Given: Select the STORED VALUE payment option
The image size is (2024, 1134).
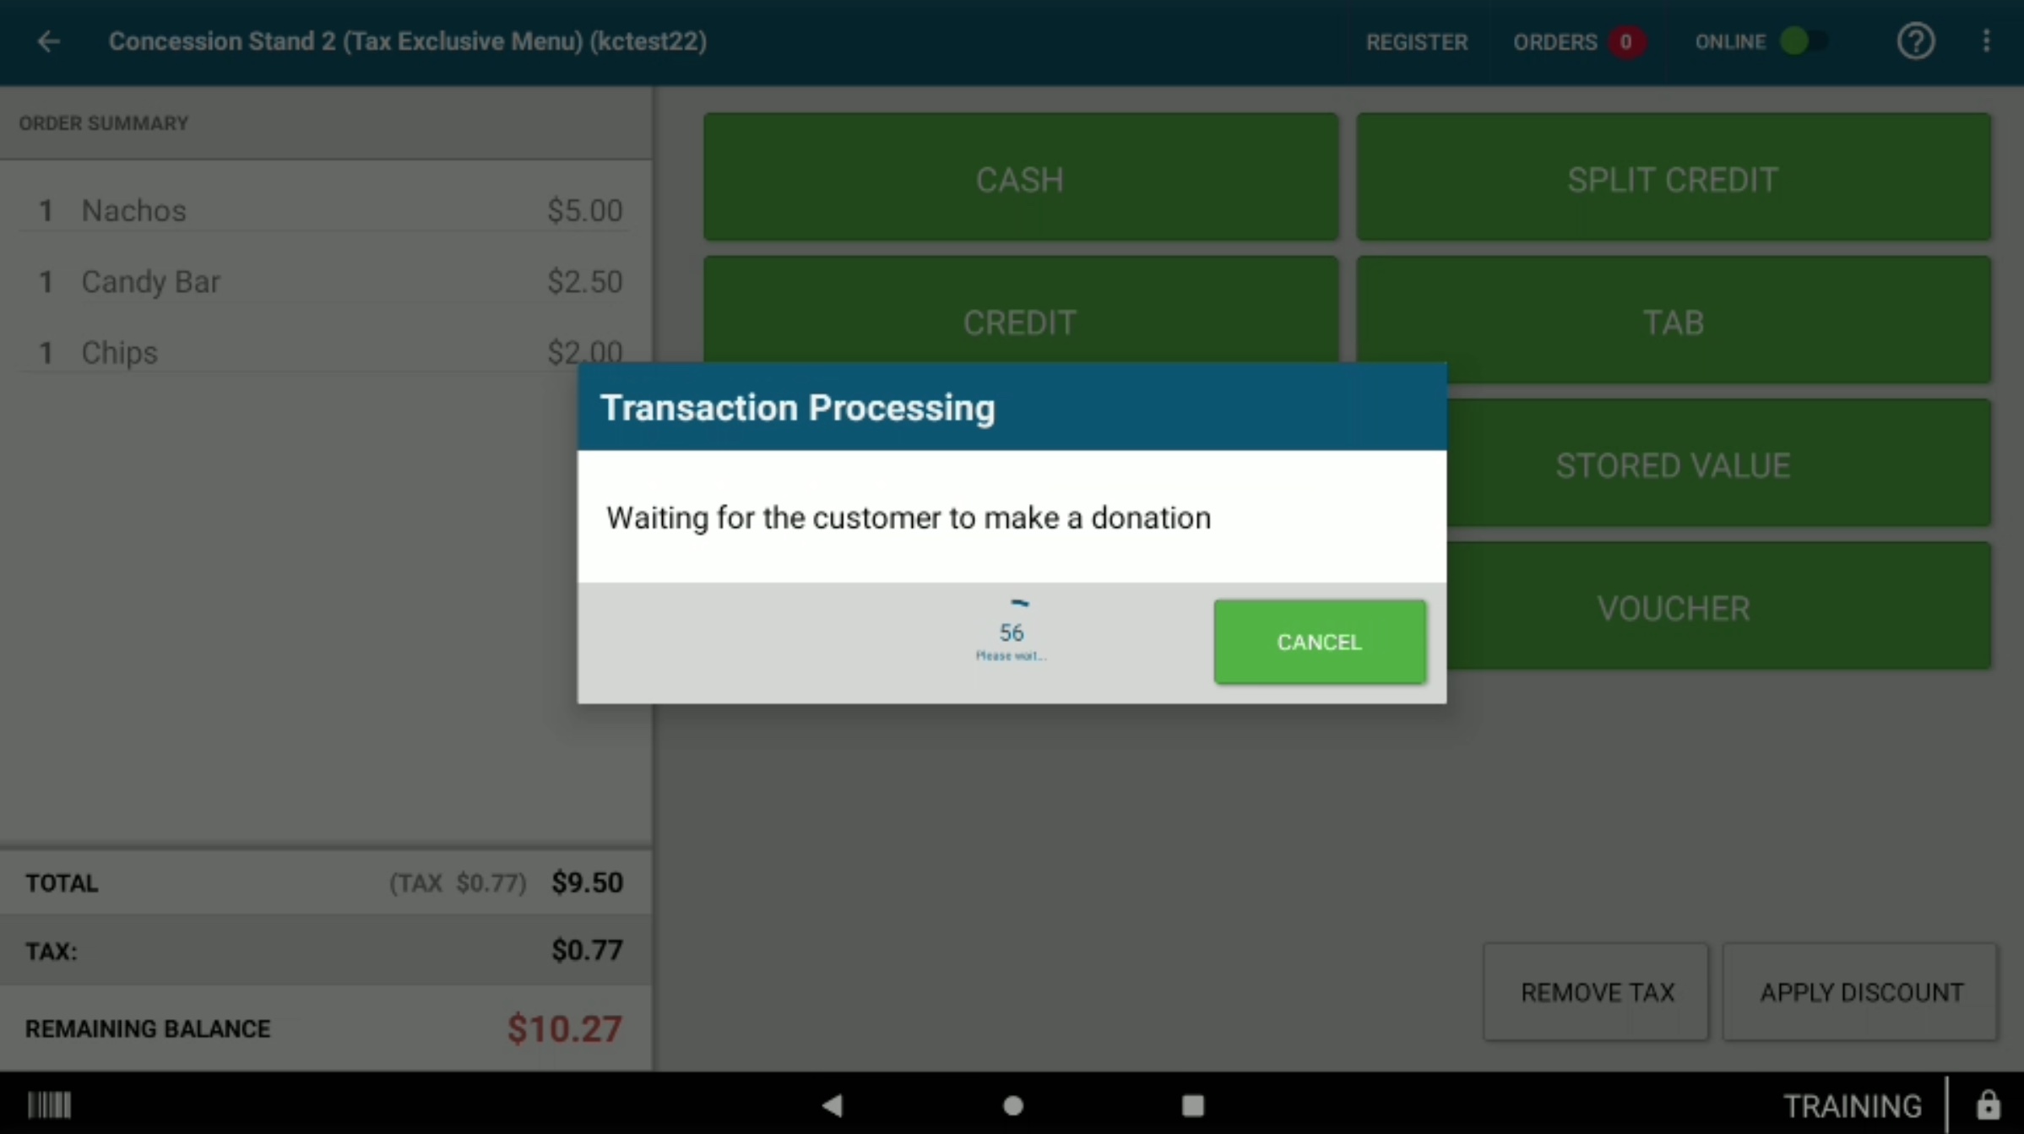Looking at the screenshot, I should 1674,465.
